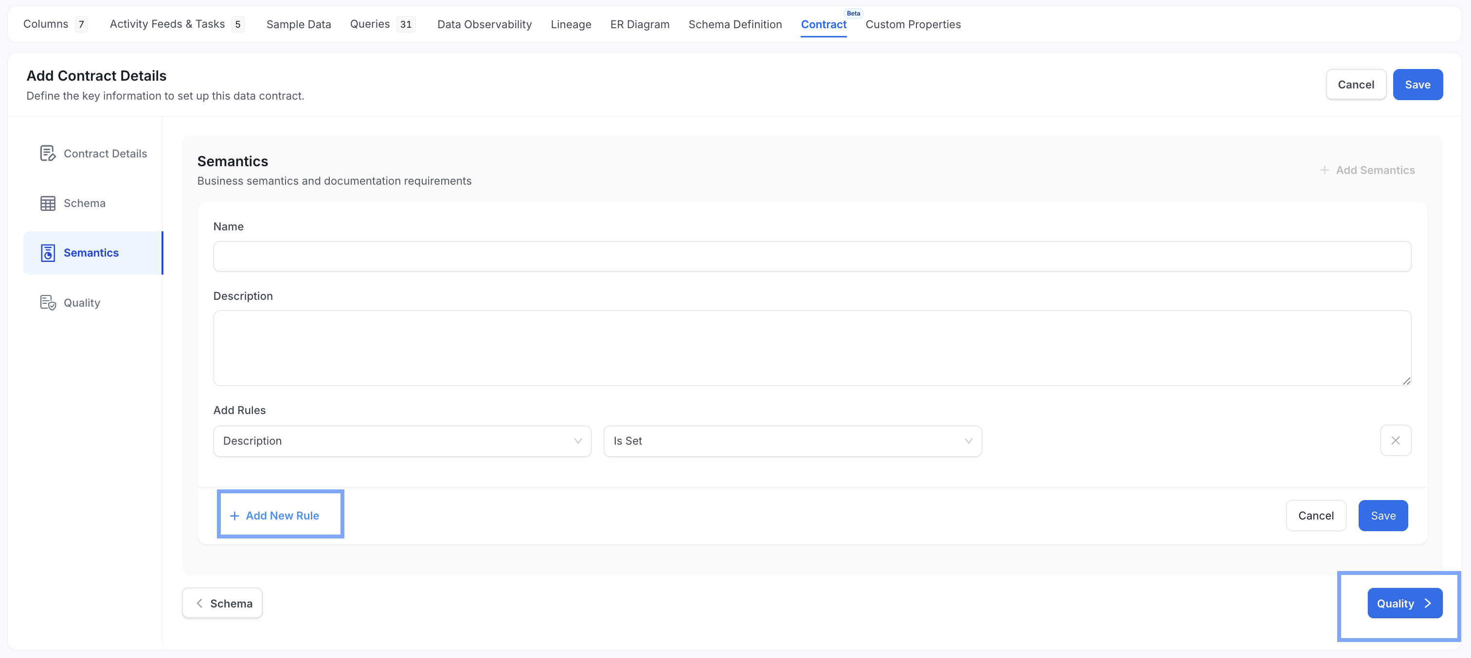Cancel the contract in the header

point(1356,85)
